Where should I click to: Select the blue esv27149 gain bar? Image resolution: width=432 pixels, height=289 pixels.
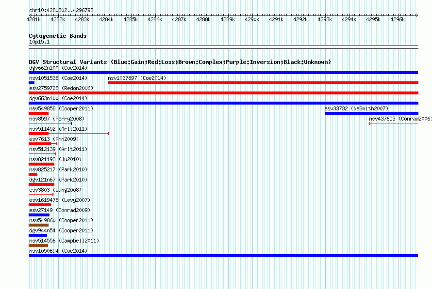click(39, 215)
